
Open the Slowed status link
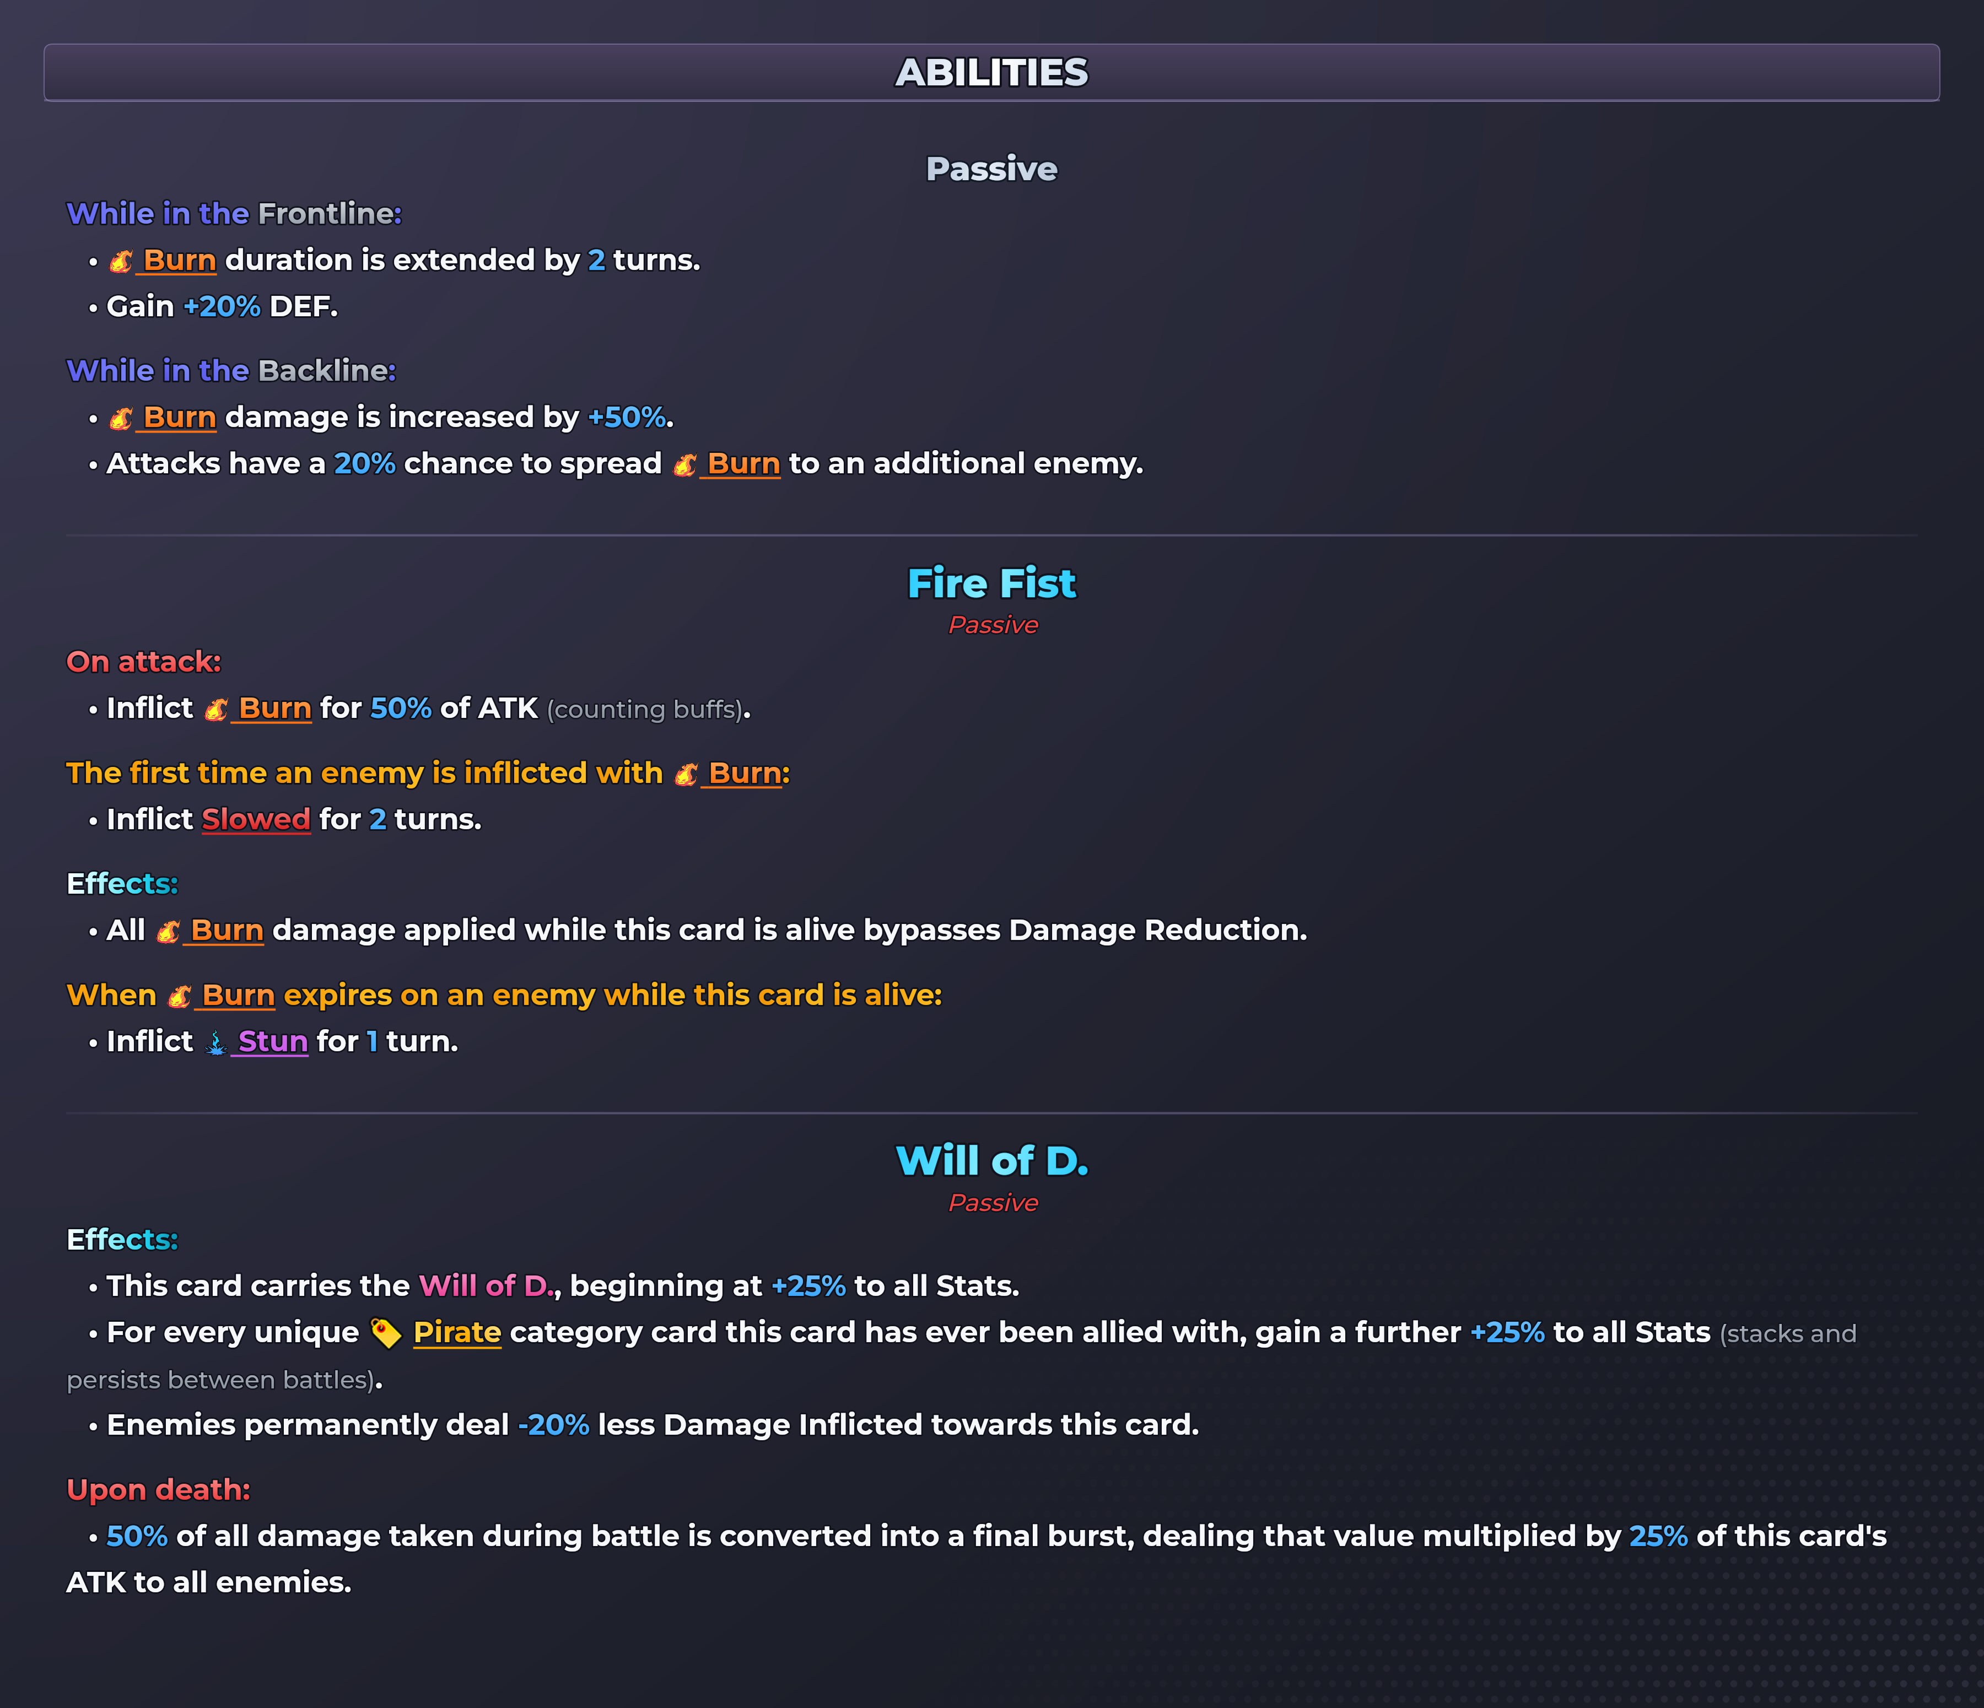(x=256, y=819)
